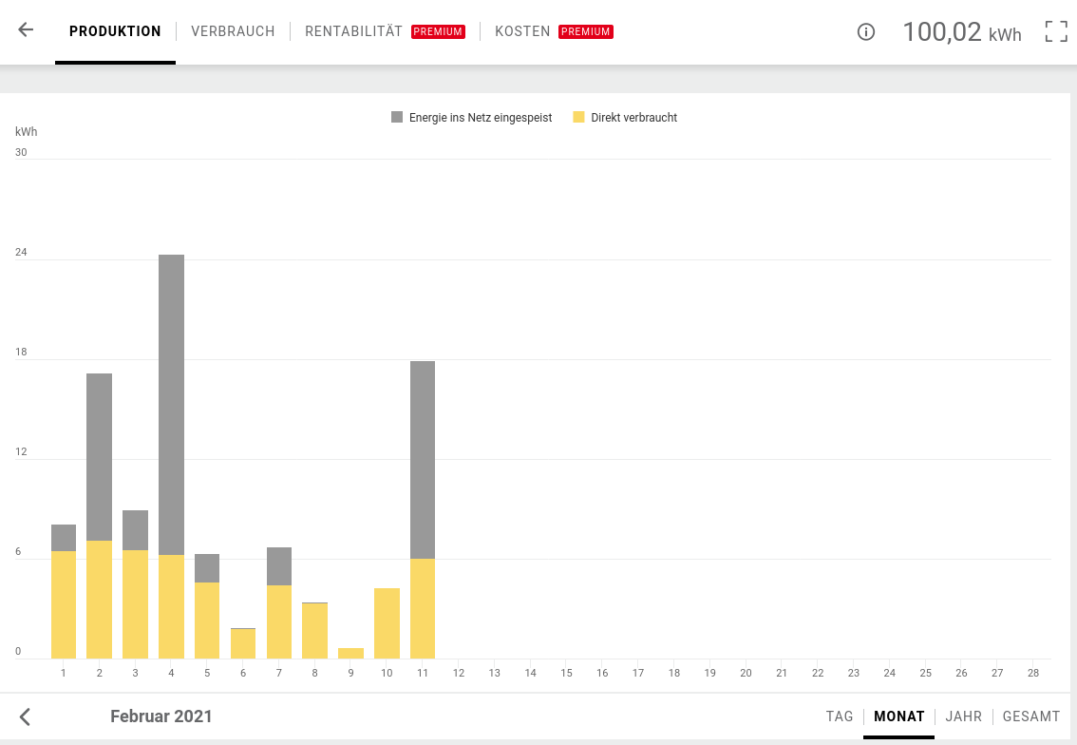Select the GESAMT time range
The height and width of the screenshot is (745, 1077).
[1031, 716]
